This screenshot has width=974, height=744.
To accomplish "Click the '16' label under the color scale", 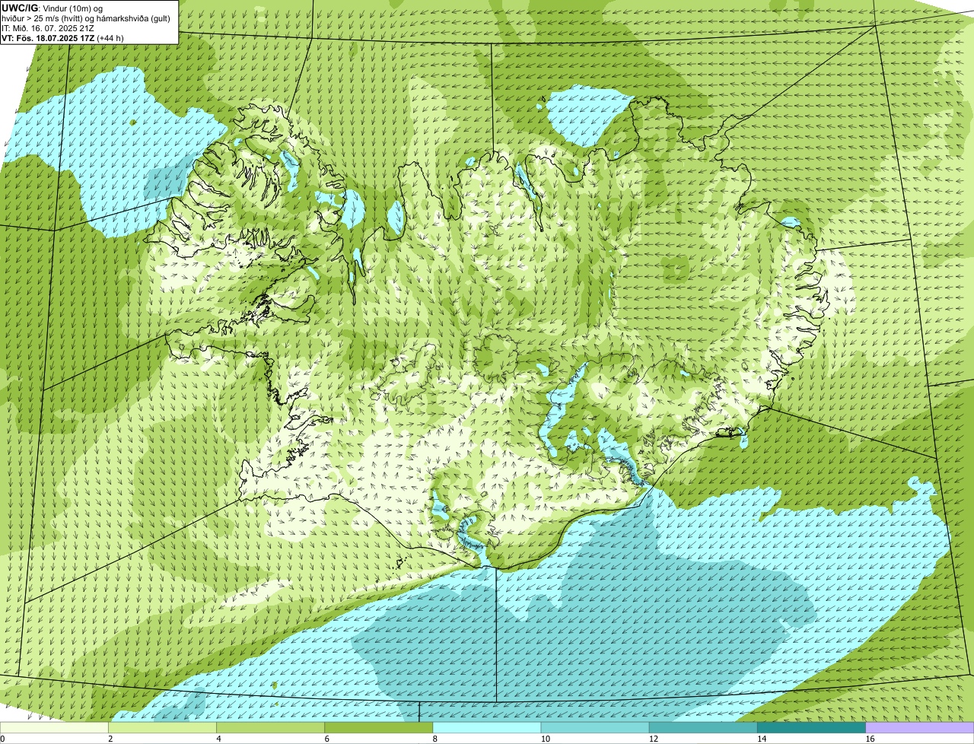I will click(x=870, y=739).
